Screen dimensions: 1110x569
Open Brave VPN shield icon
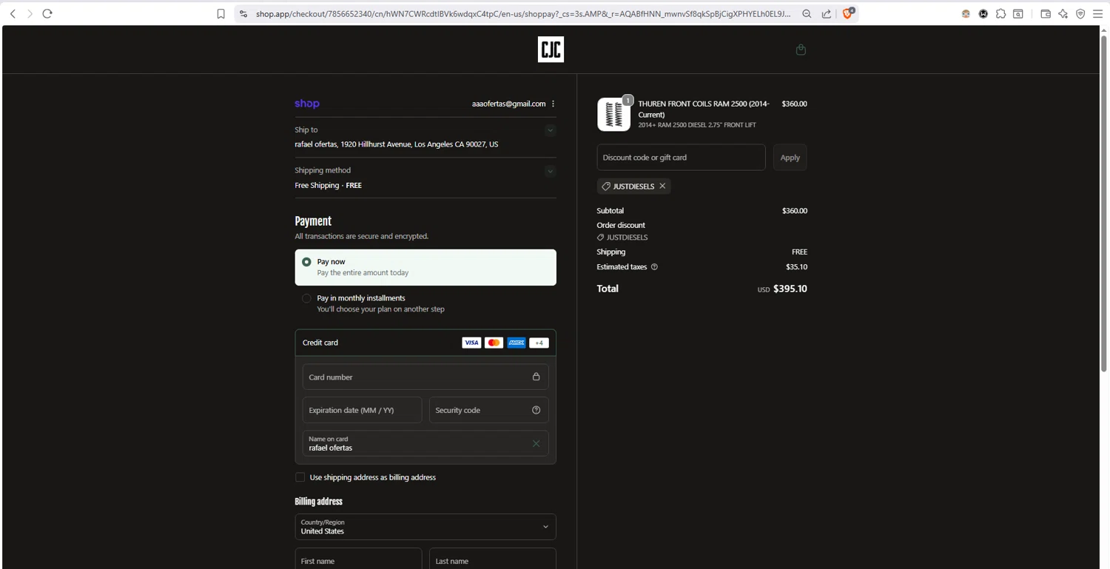[x=1080, y=13]
